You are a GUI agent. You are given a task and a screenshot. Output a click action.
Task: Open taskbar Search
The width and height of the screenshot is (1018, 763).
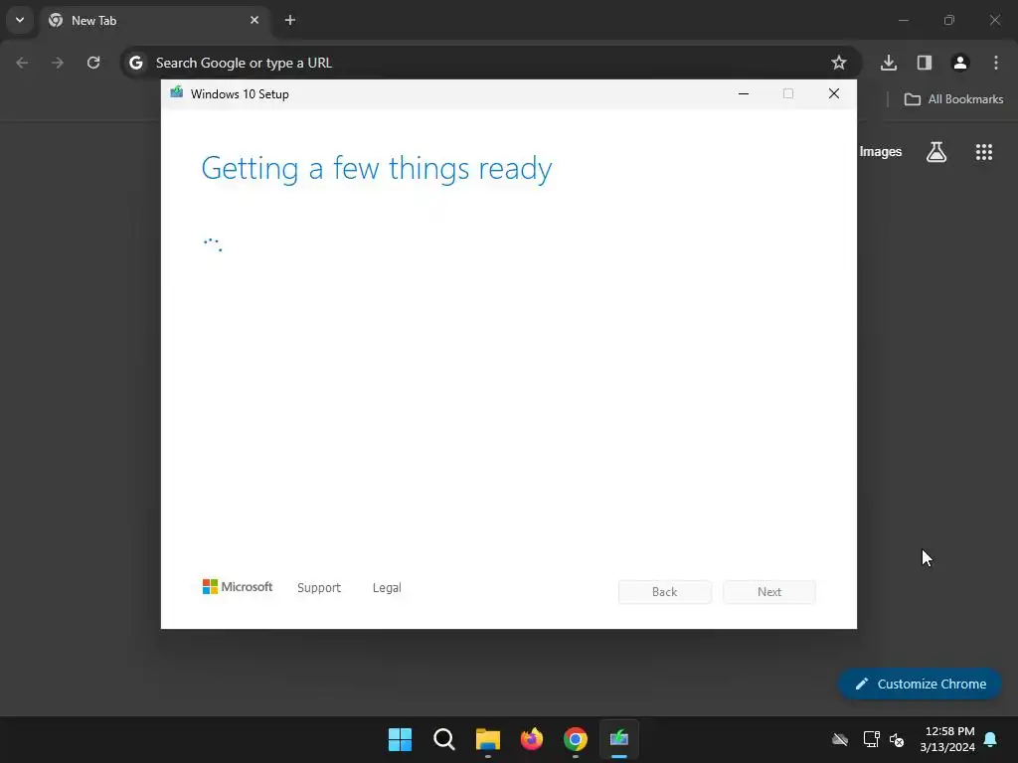(x=444, y=739)
